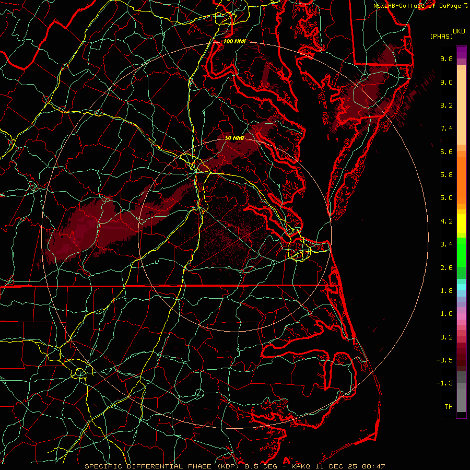This screenshot has height=470, width=470.
Task: Pick the bright yellow color bar segment
Action: point(461,224)
